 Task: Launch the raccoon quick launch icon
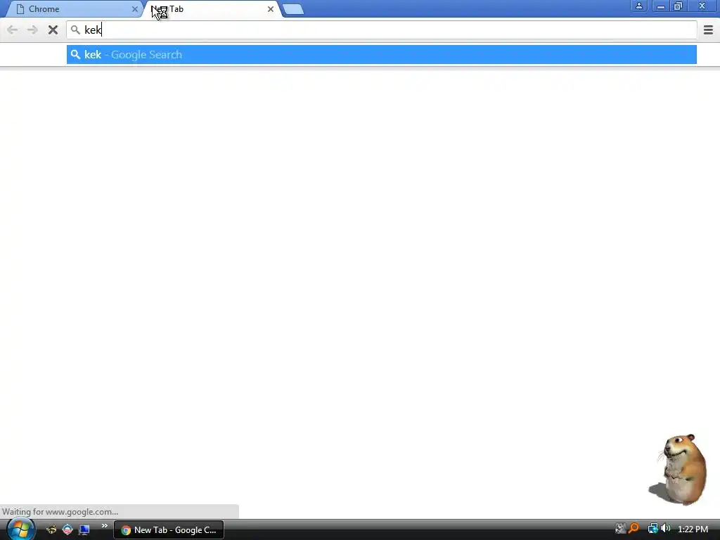(x=51, y=529)
